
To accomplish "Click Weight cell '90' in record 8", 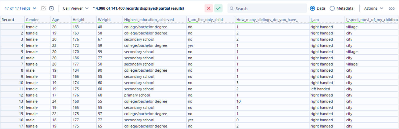I will click(x=109, y=70).
